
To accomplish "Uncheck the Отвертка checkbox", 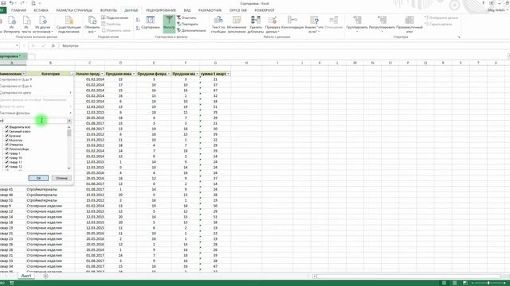I will click(7, 145).
